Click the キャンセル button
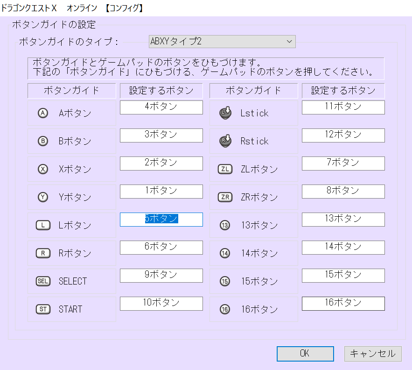The height and width of the screenshot is (370, 412). 373,354
